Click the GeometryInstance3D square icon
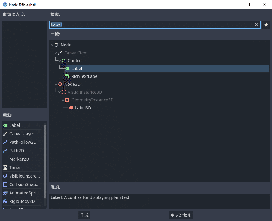Screen dimensions: 272x221 pos(67,100)
